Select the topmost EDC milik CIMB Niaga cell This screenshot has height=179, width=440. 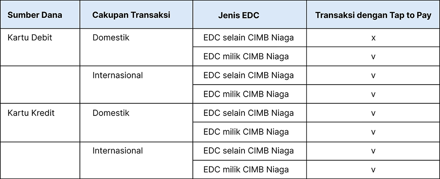(x=246, y=56)
